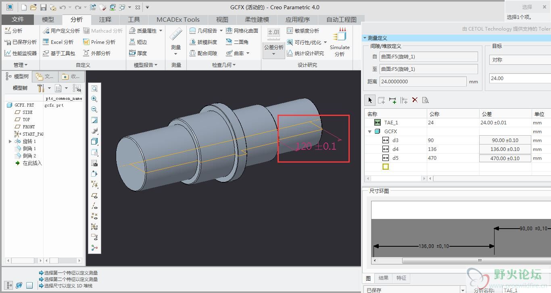Launch Simulate 分析
The height and width of the screenshot is (293, 551).
pos(340,42)
